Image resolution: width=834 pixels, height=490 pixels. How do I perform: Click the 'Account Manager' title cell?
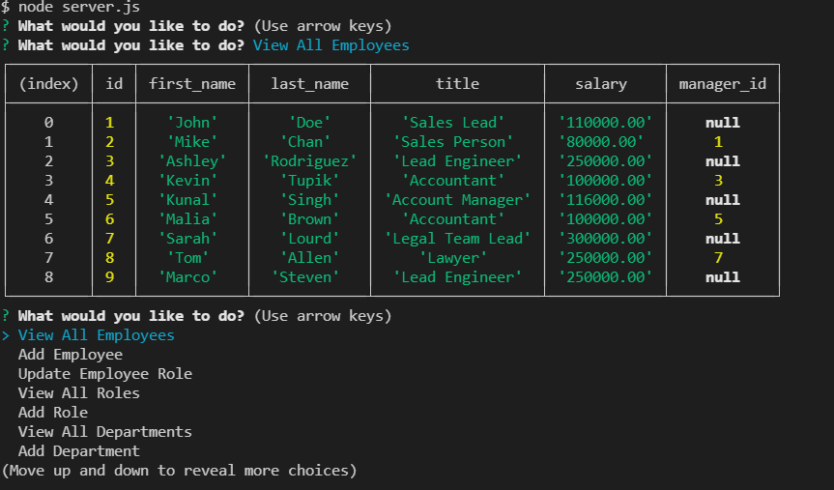tap(457, 200)
